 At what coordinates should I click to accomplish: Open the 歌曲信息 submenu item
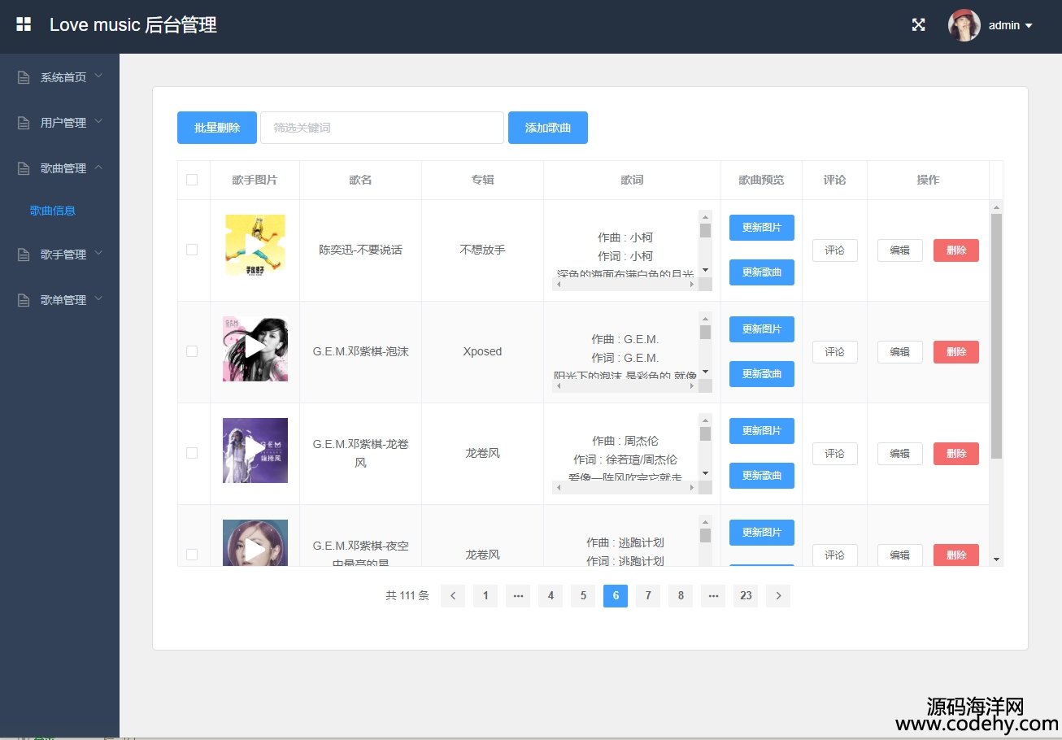(x=53, y=211)
